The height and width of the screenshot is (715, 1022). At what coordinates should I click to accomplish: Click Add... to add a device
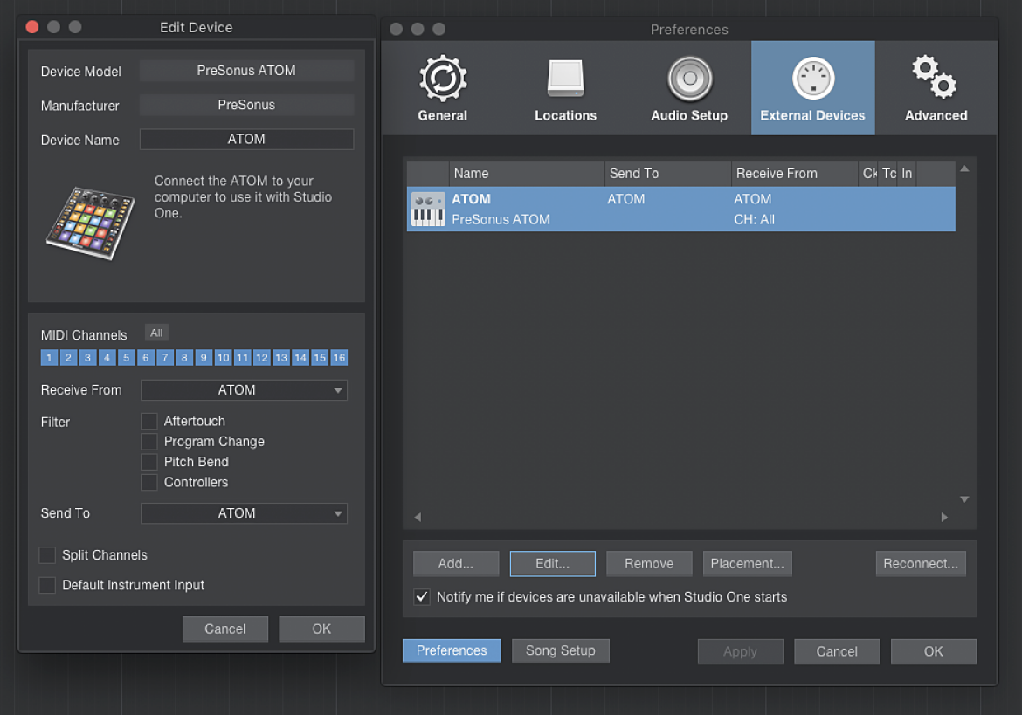[x=456, y=564]
